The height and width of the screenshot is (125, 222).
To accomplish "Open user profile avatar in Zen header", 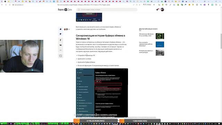I will coord(162,9).
